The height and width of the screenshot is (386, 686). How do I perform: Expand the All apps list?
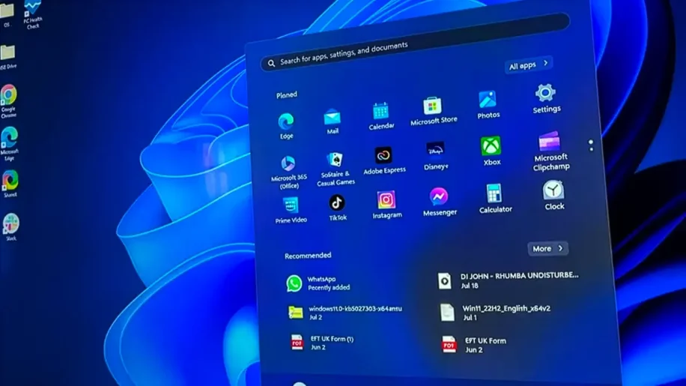click(x=528, y=65)
